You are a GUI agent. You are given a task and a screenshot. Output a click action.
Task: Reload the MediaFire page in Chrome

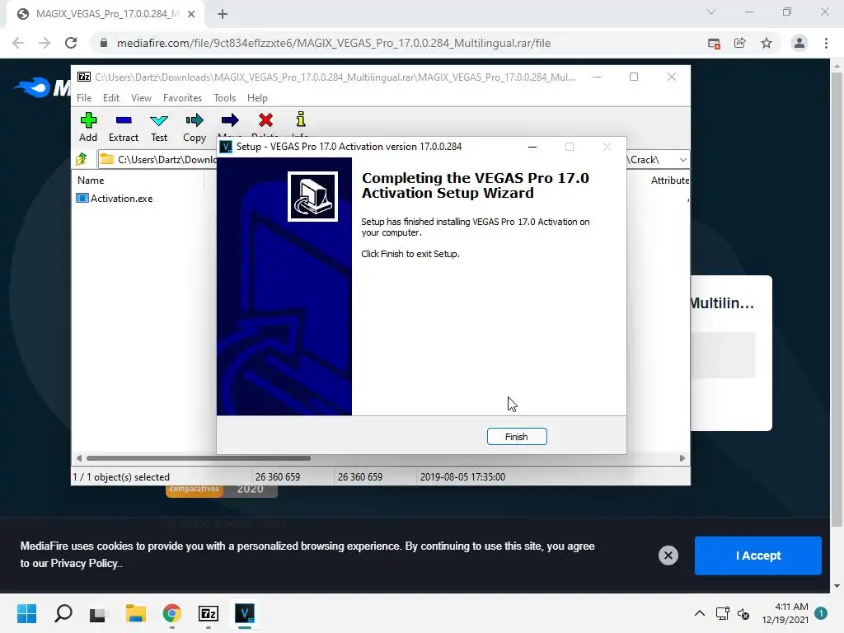click(x=71, y=43)
